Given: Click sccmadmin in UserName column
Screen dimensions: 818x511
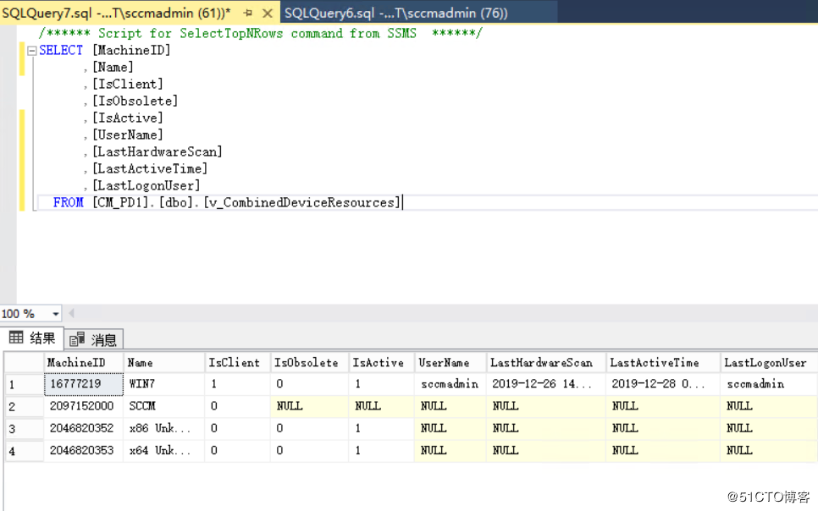Looking at the screenshot, I should [450, 384].
